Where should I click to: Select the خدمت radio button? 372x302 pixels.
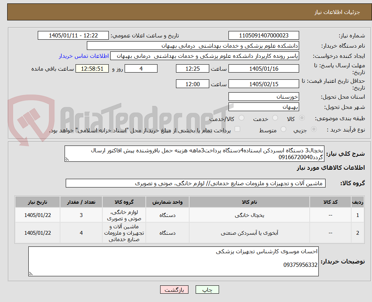(x=275, y=118)
